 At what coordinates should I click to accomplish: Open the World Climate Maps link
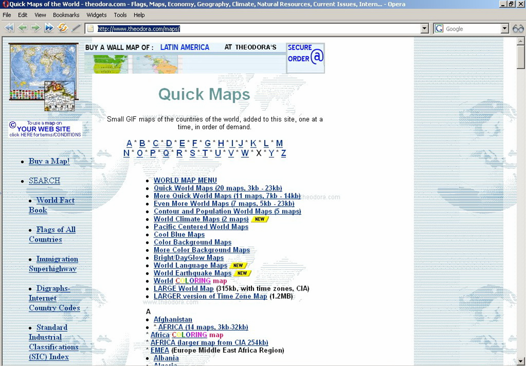click(x=201, y=219)
